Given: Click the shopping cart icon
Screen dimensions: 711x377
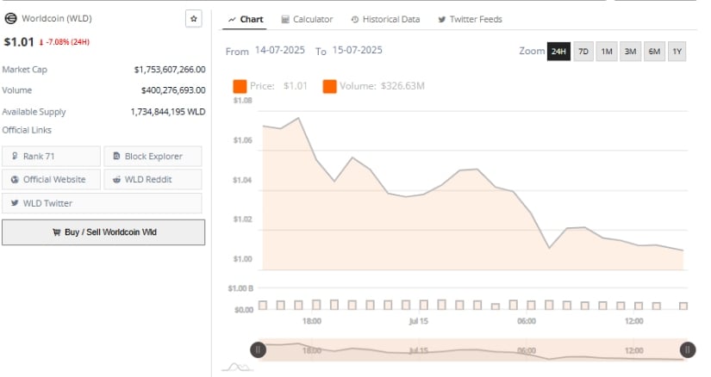Looking at the screenshot, I should click(x=56, y=232).
